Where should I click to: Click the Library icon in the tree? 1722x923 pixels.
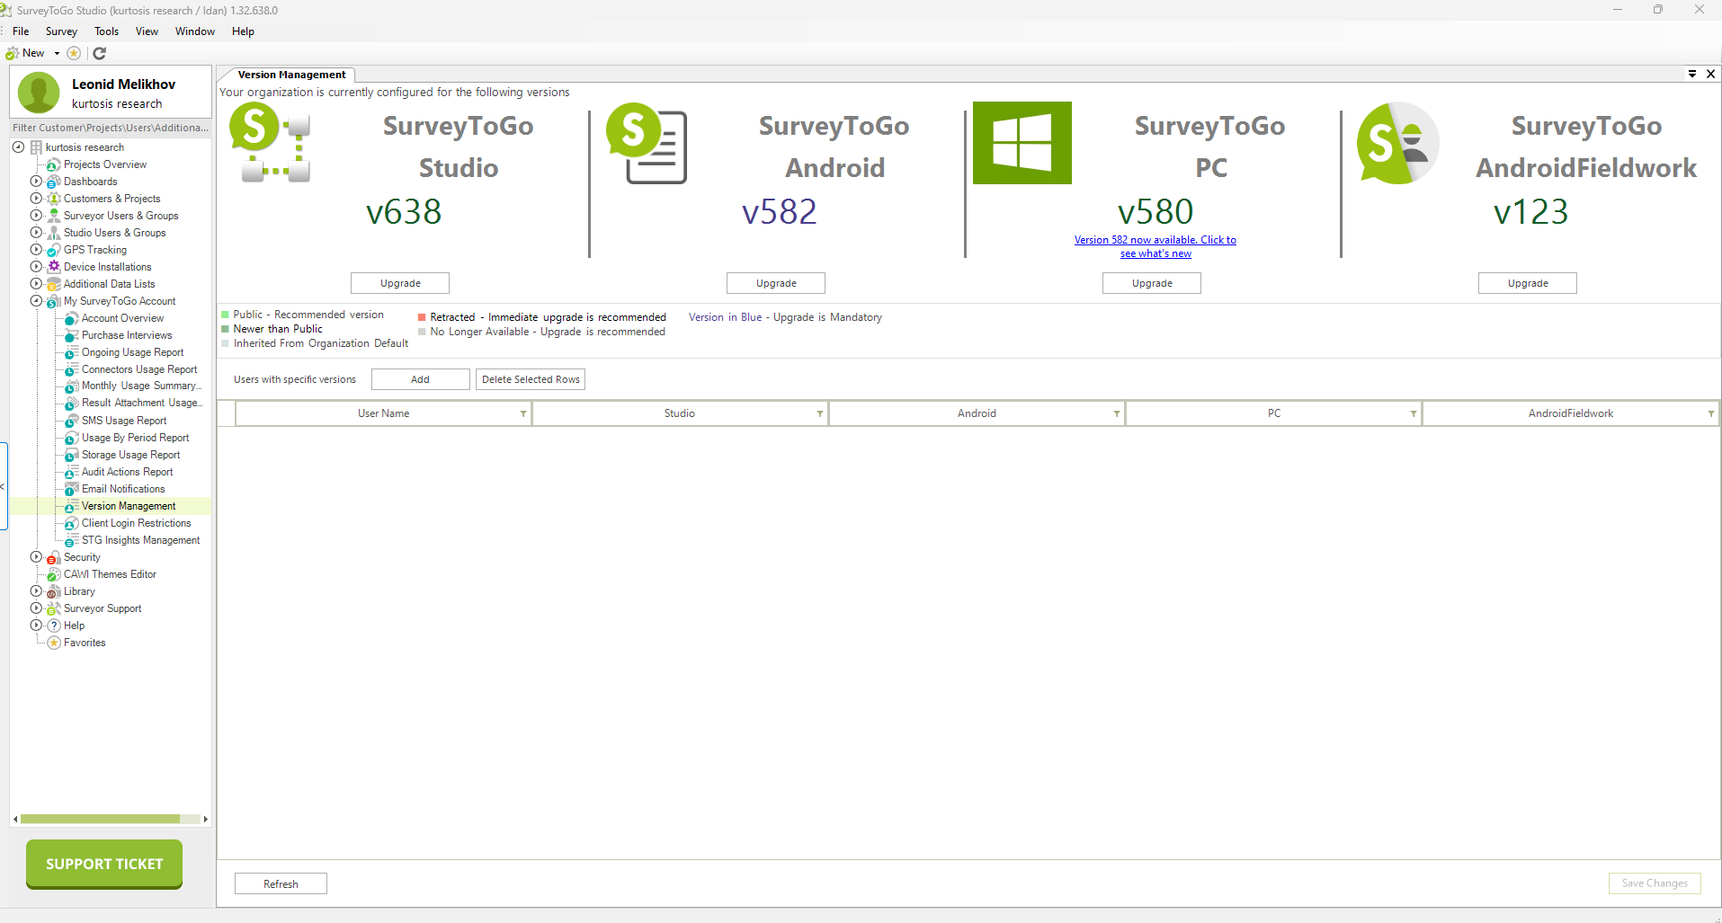click(54, 591)
